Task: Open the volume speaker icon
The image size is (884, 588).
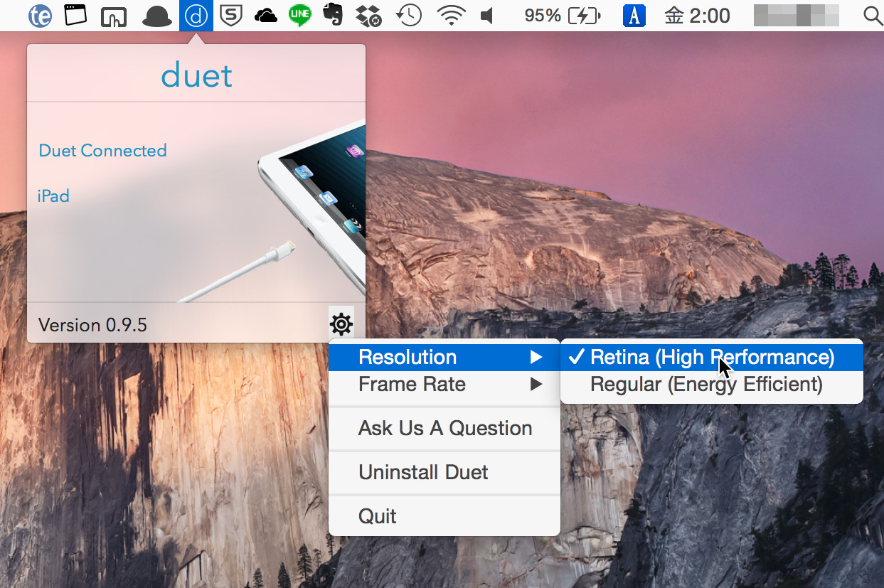Action: (487, 16)
